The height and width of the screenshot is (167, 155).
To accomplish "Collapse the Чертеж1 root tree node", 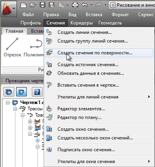I will pyautogui.click(x=8, y=102).
